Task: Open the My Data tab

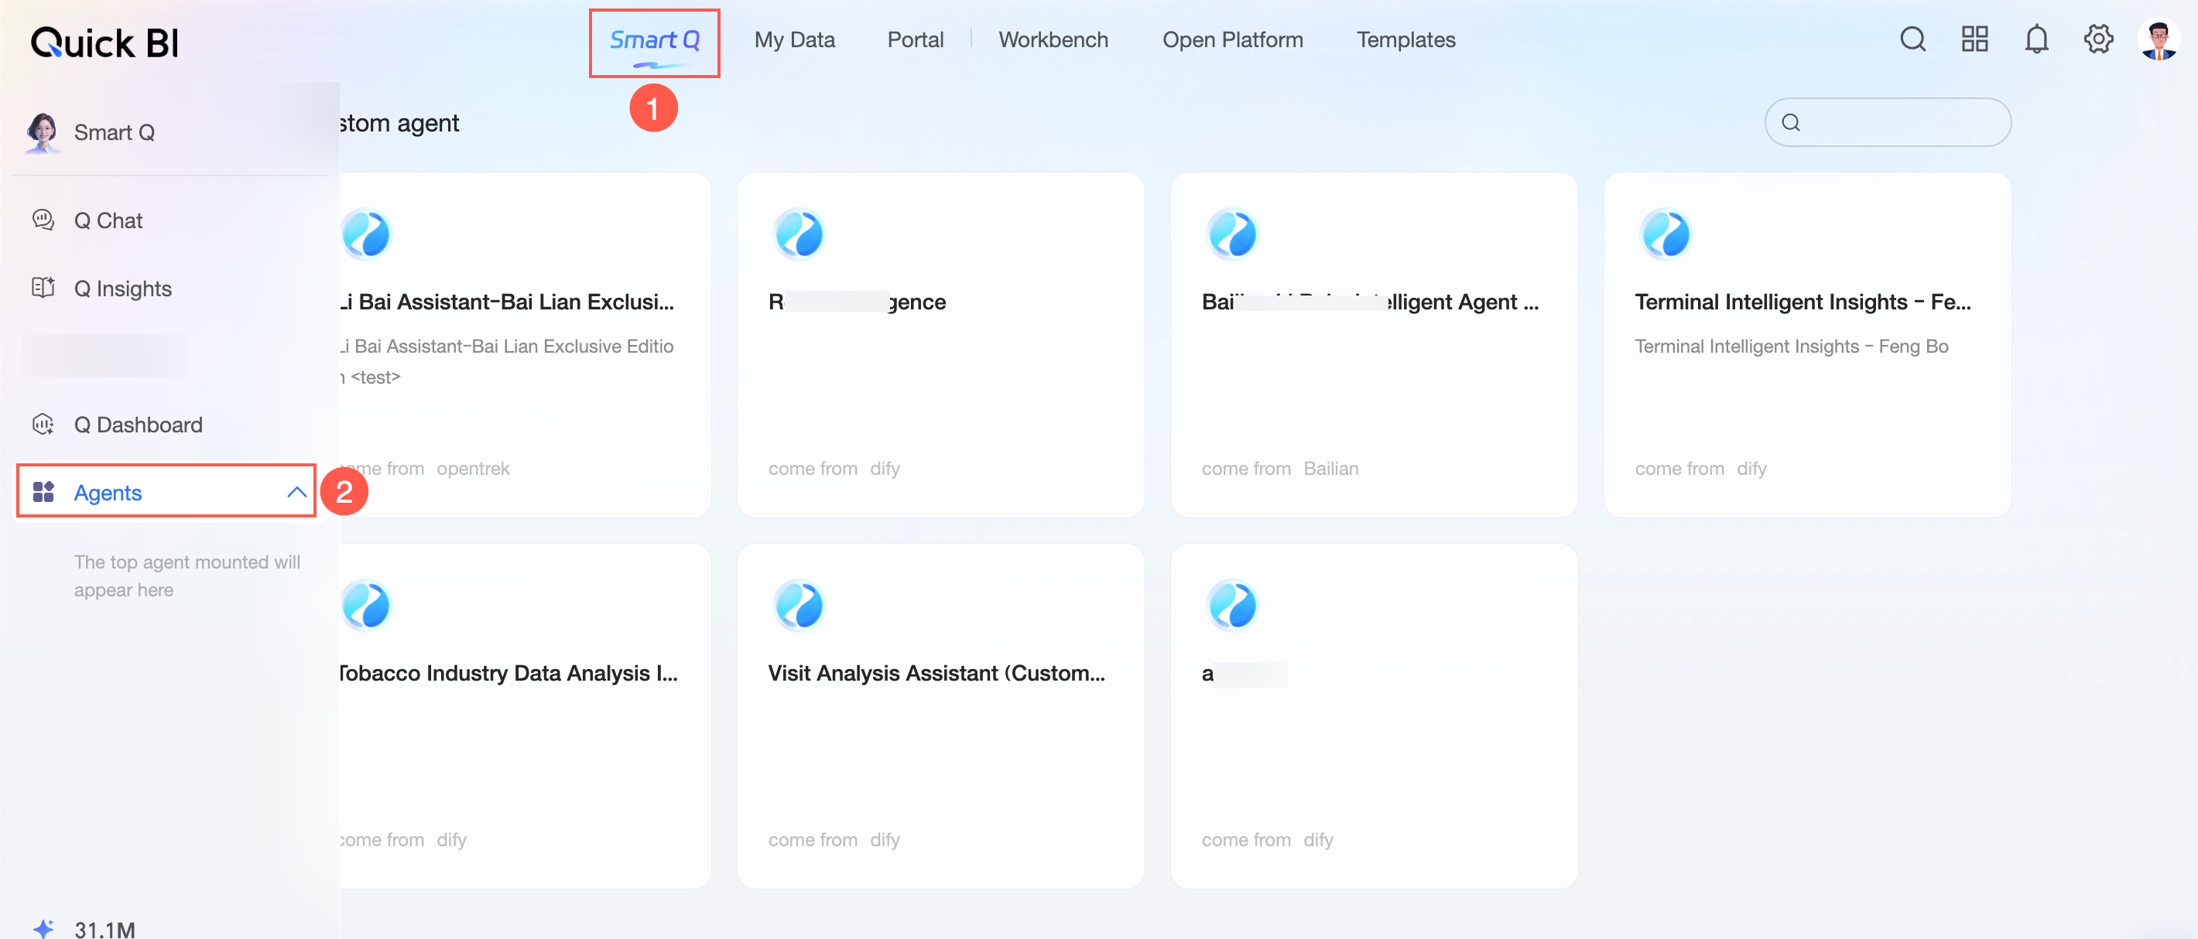Action: point(793,40)
